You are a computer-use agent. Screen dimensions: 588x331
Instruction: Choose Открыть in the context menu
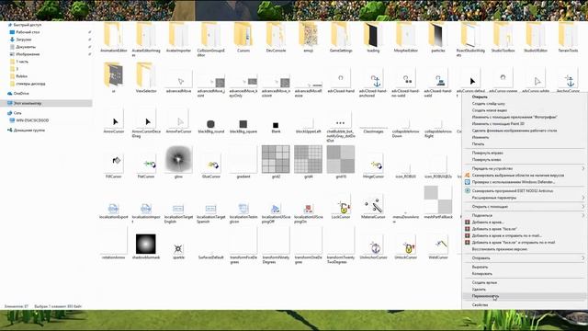coord(524,97)
